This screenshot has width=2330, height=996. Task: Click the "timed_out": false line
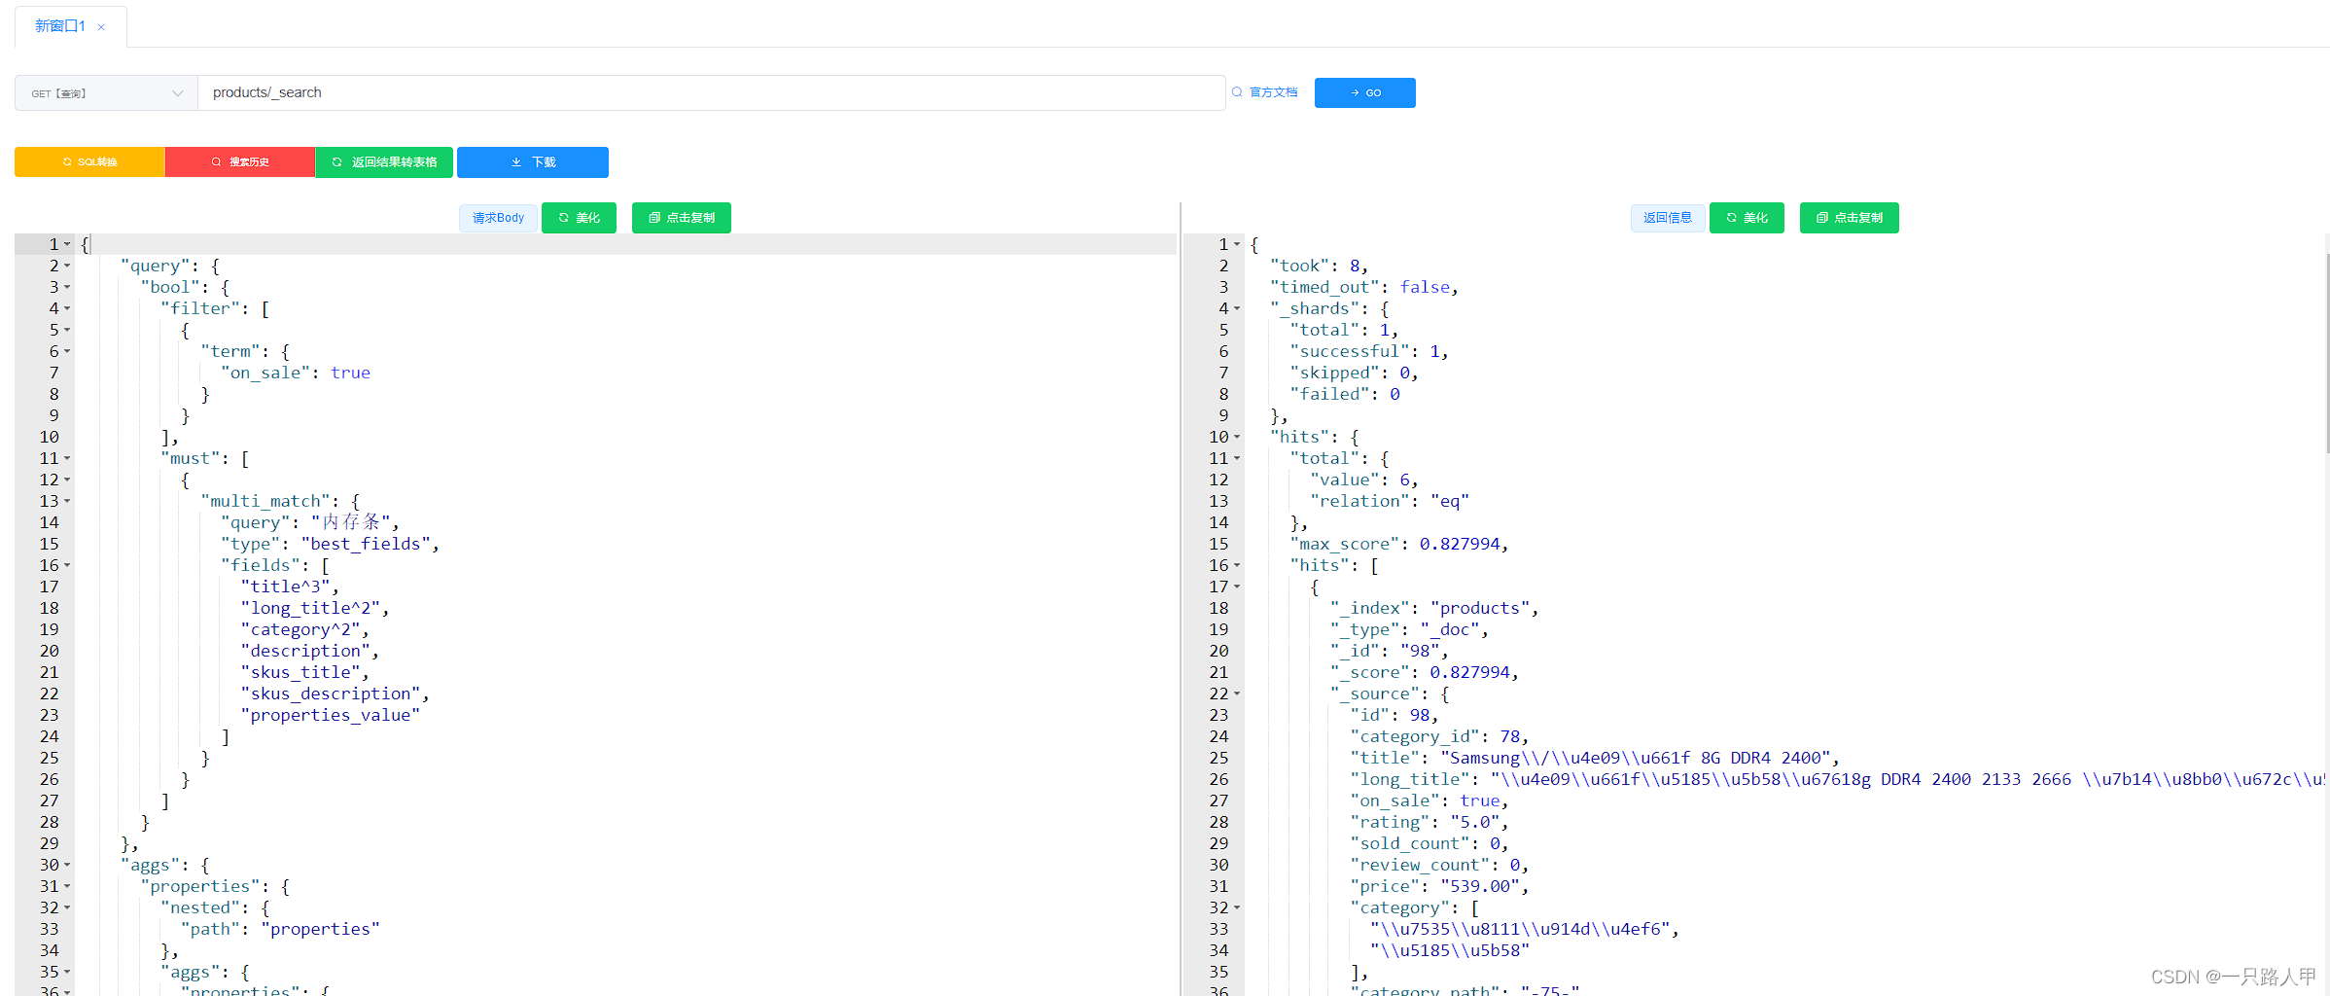pyautogui.click(x=1364, y=288)
